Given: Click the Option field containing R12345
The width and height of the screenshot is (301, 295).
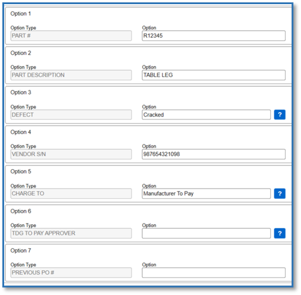Looking at the screenshot, I should click(214, 35).
